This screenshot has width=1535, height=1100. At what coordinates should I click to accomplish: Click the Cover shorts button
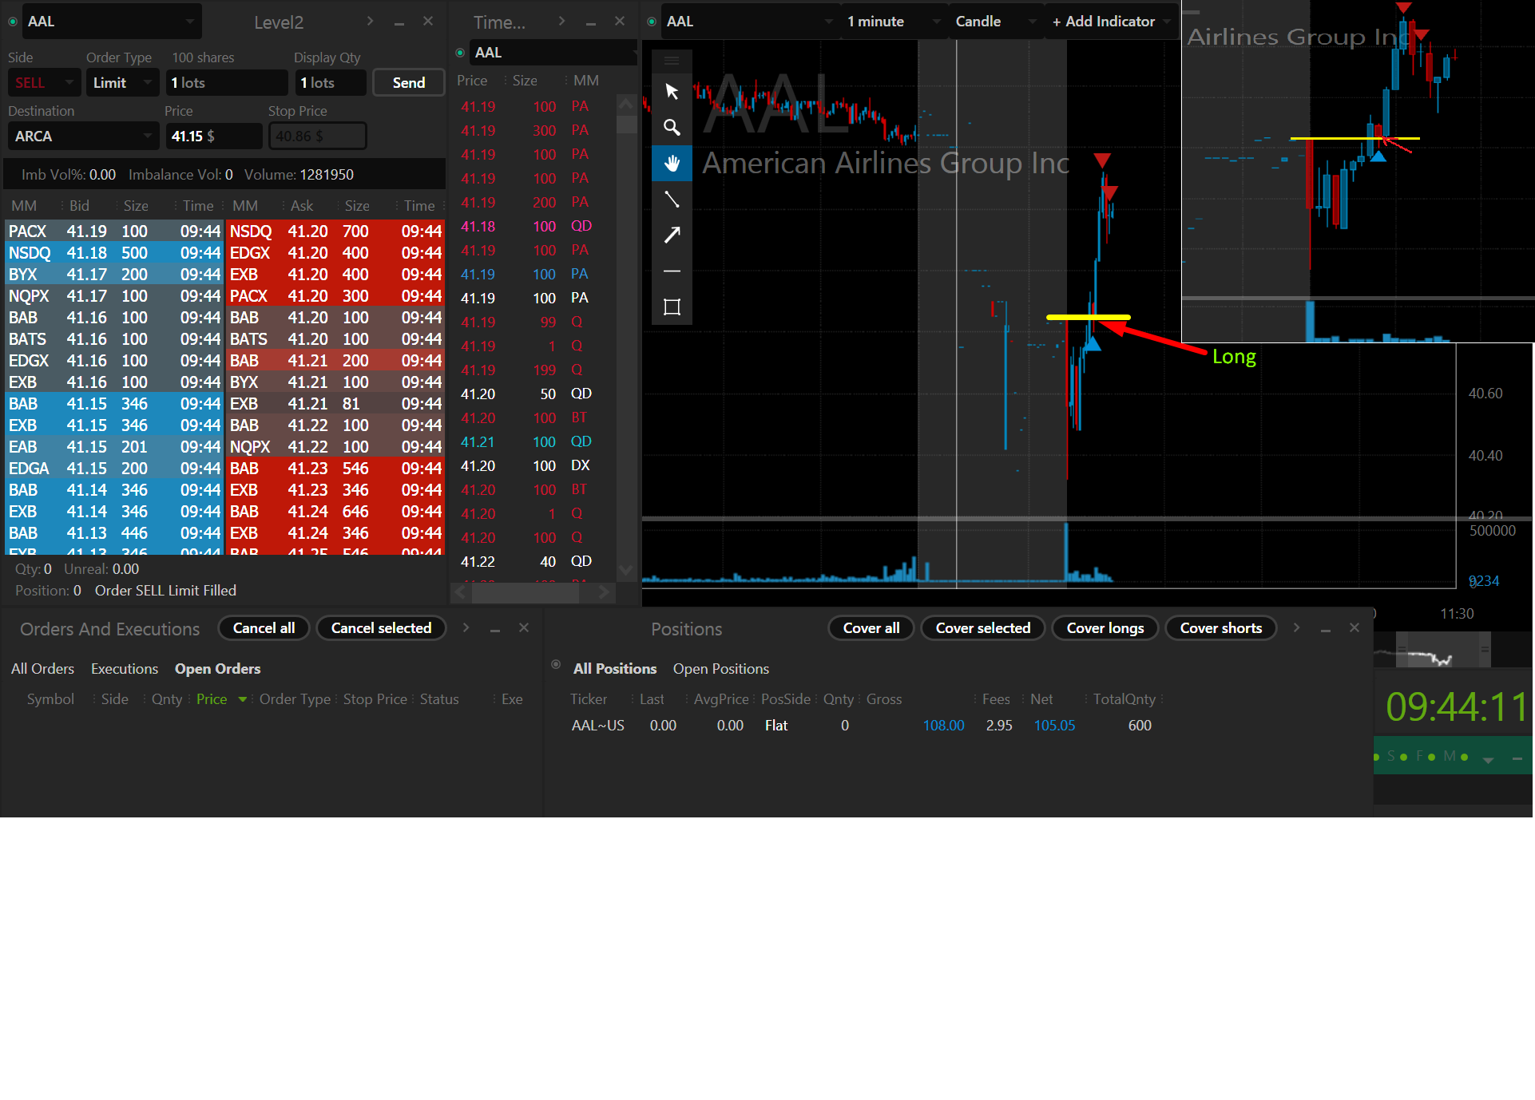coord(1221,628)
